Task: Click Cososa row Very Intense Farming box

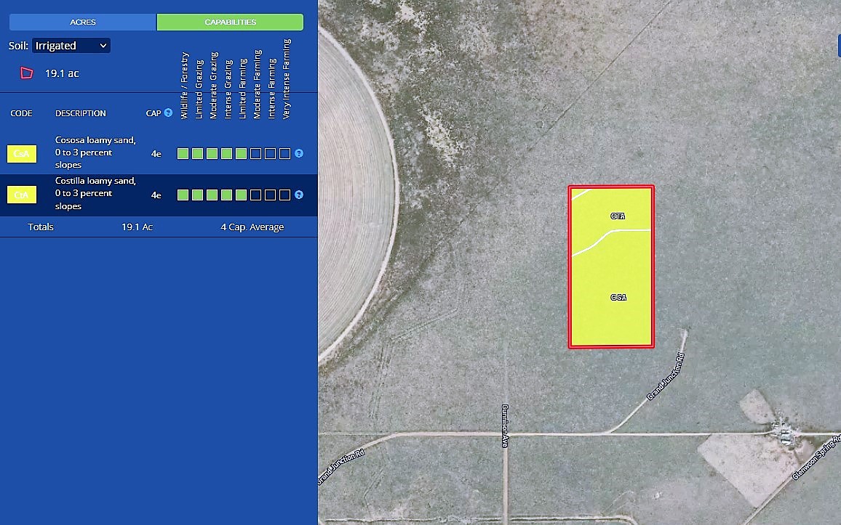Action: (x=284, y=154)
